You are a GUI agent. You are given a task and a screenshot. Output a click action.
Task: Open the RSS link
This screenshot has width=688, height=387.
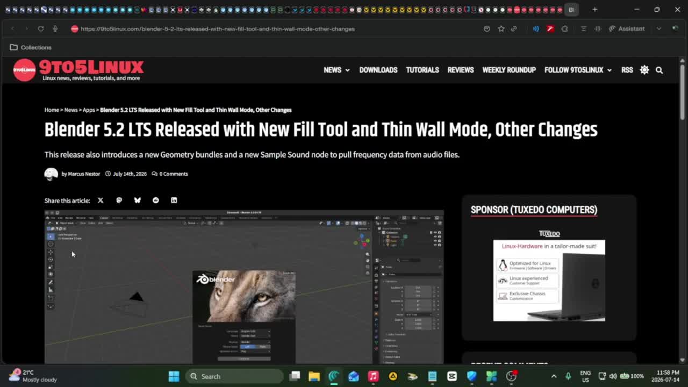pos(627,70)
